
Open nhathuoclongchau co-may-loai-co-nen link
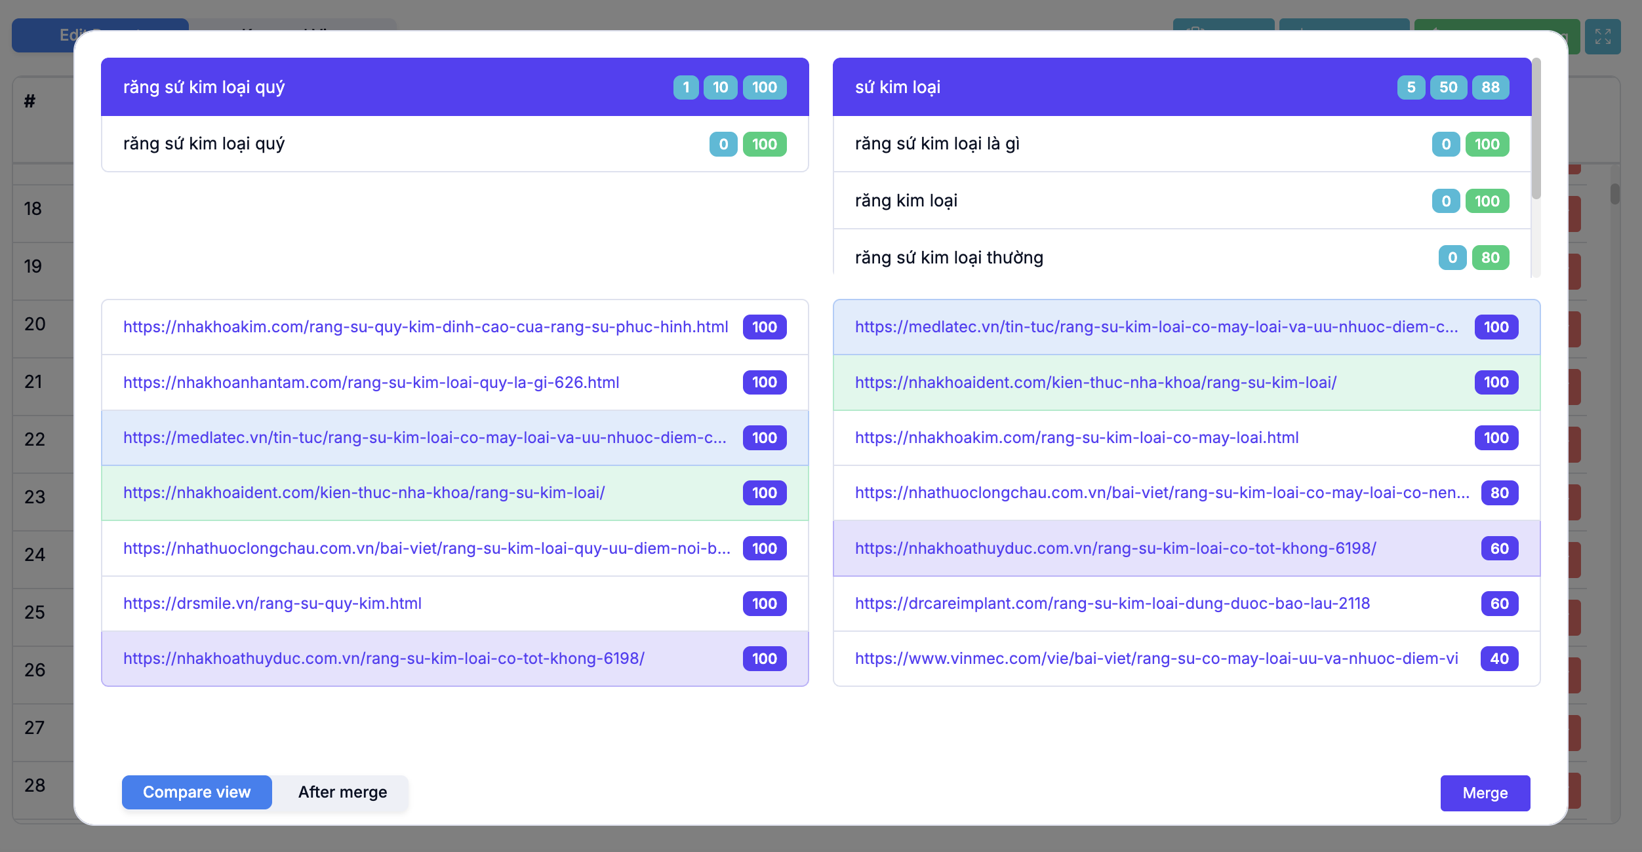(1162, 493)
